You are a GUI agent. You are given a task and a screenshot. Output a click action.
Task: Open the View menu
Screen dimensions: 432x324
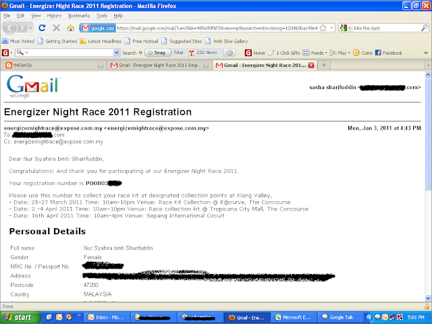36,16
